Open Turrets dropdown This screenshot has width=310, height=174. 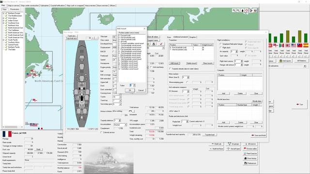click(120, 97)
